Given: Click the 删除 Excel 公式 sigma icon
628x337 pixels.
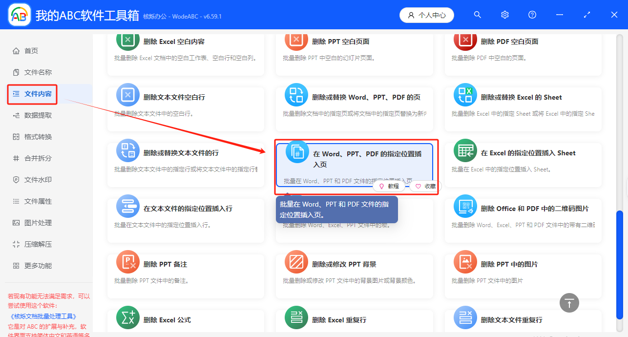Looking at the screenshot, I should coord(127,318).
